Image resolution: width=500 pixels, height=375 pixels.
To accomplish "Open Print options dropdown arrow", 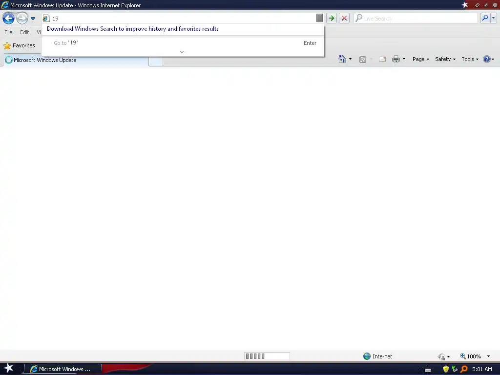I will (404, 59).
